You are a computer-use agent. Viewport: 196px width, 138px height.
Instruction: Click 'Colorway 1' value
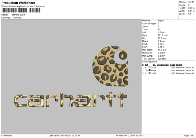coord(17,18)
